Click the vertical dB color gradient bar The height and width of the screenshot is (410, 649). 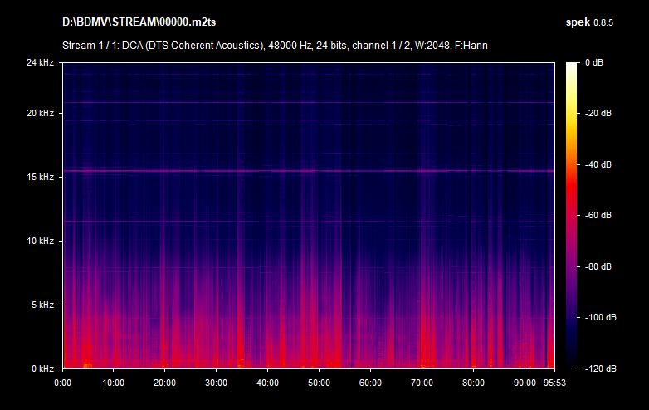click(573, 216)
